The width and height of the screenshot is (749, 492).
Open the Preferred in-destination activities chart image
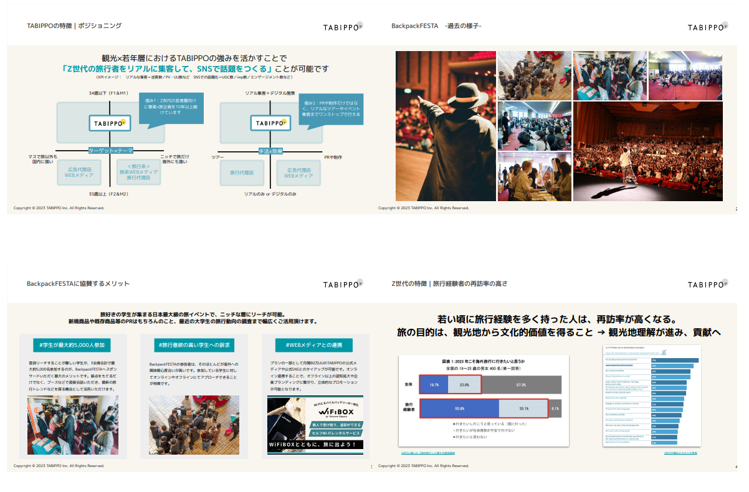(651, 396)
